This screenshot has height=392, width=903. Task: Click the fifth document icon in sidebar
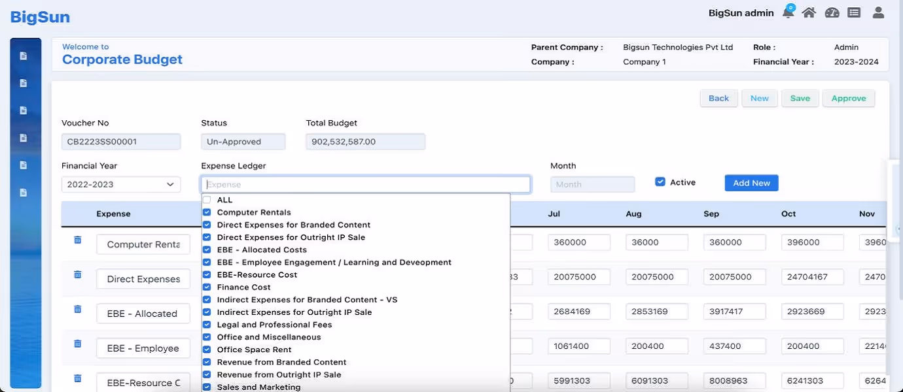pyautogui.click(x=24, y=165)
